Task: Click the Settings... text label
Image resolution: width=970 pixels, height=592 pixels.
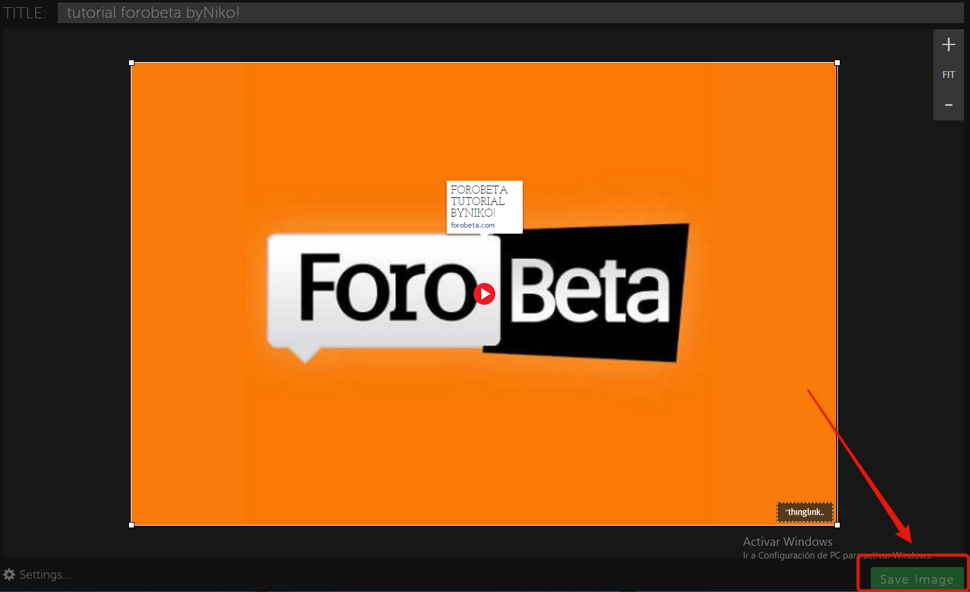Action: (x=45, y=574)
